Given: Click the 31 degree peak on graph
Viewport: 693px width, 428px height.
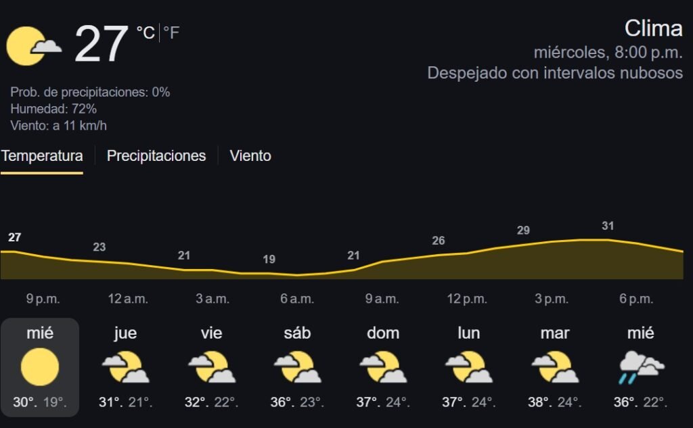Looking at the screenshot, I should [608, 226].
